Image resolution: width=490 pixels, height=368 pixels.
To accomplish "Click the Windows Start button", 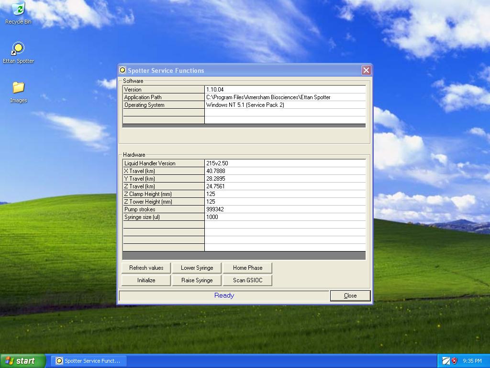I will click(x=23, y=361).
